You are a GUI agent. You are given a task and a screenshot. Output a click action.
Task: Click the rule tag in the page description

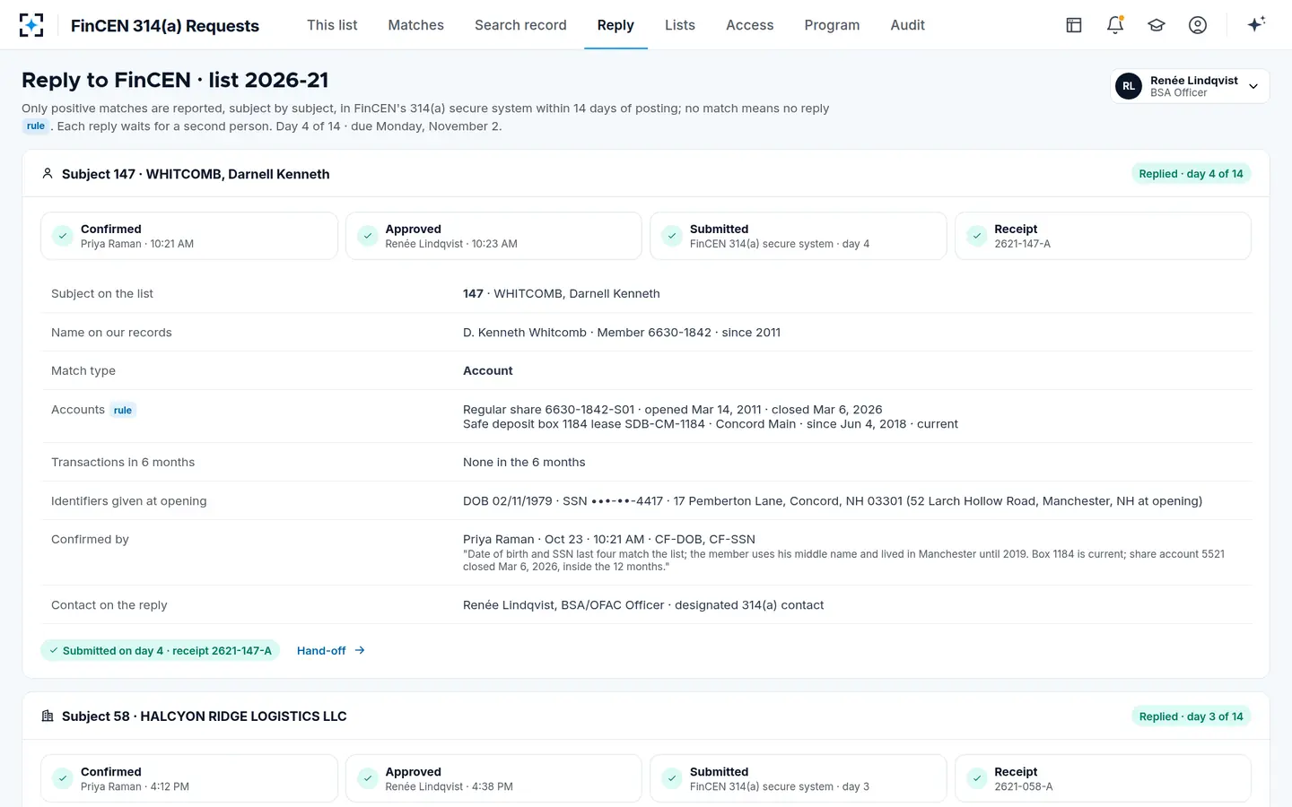click(x=36, y=126)
